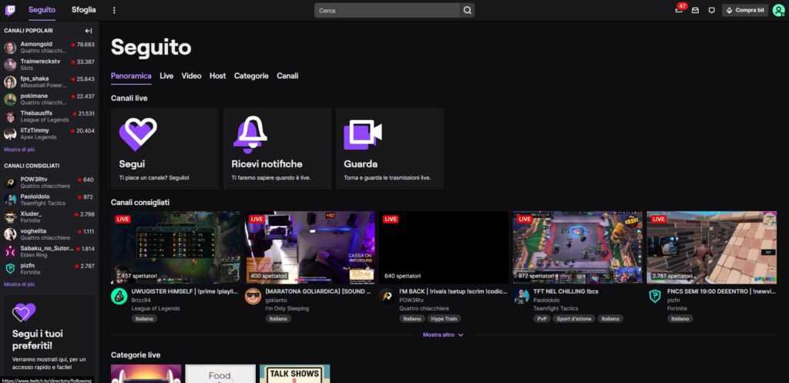Screen dimensions: 789x383
Task: Click pokimane's avatar in sidebar
Action: coord(10,99)
